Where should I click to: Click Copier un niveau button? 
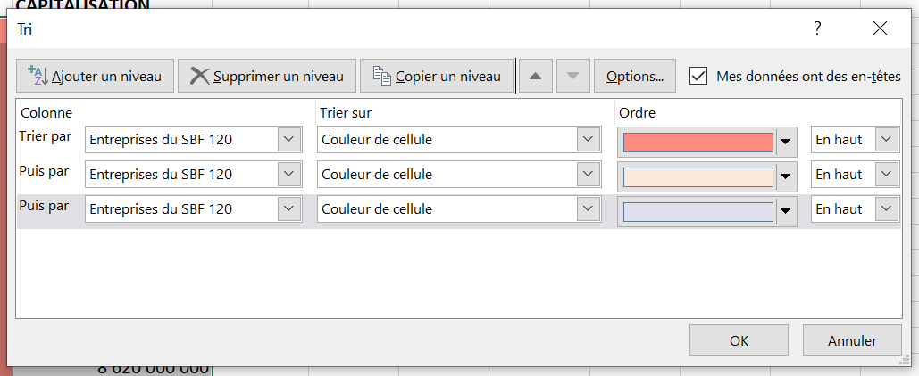pyautogui.click(x=437, y=77)
